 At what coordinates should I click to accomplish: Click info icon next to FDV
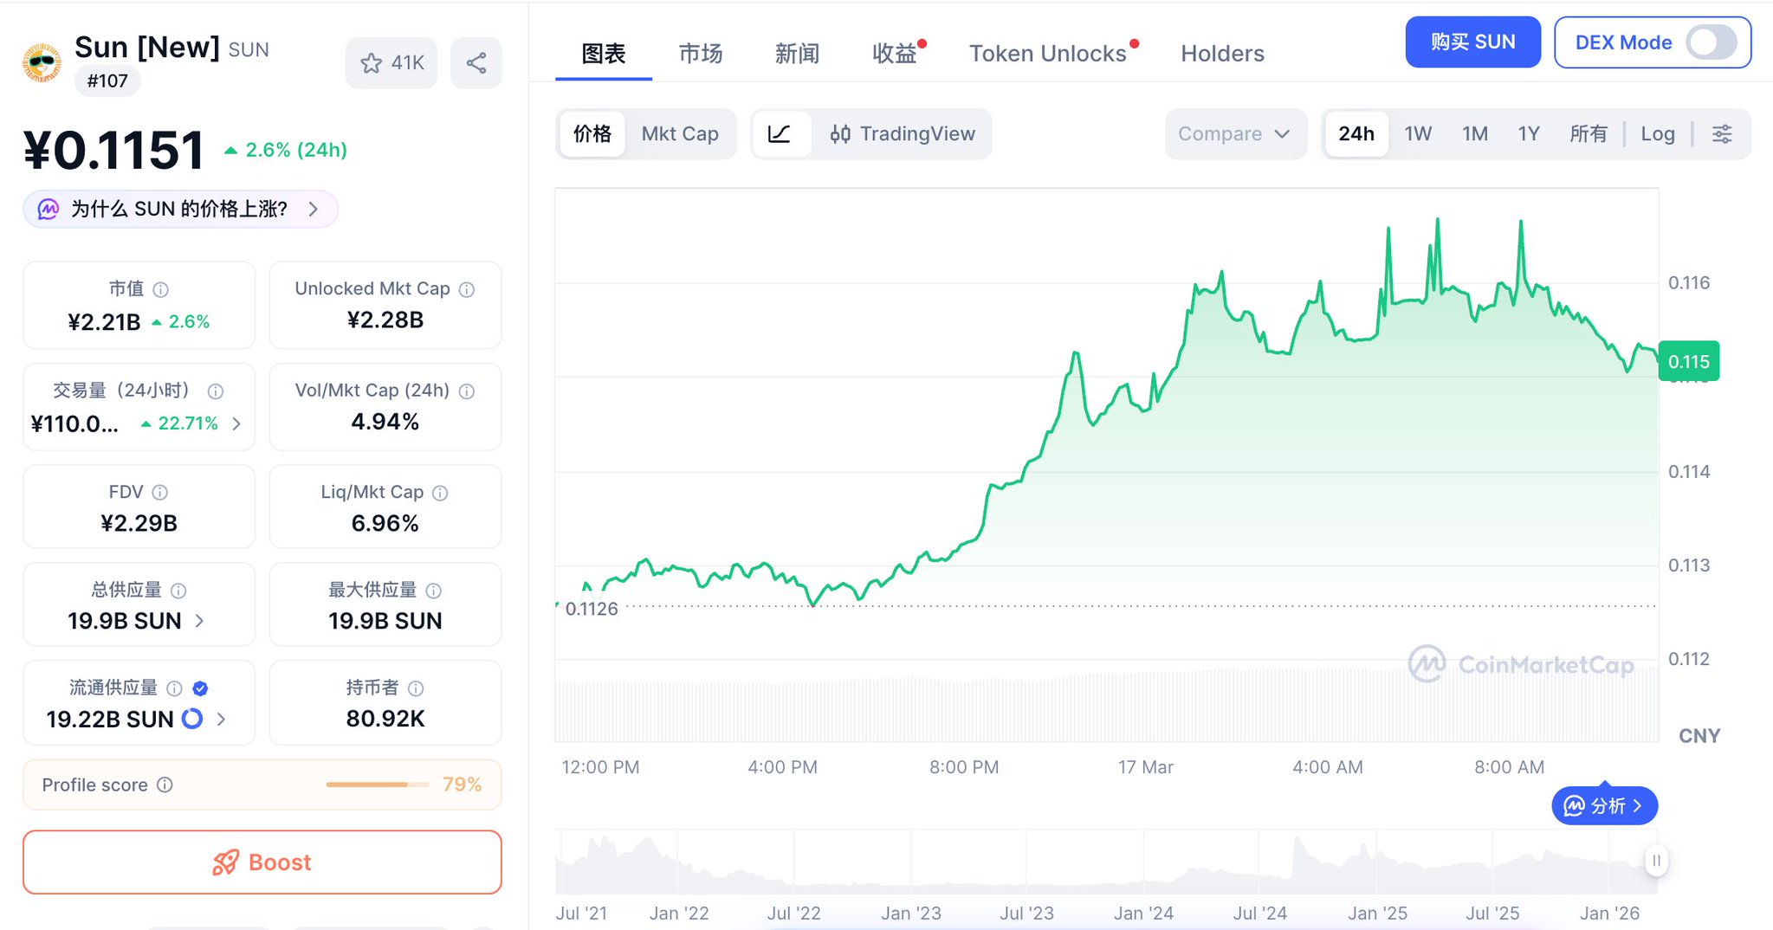[x=159, y=493]
